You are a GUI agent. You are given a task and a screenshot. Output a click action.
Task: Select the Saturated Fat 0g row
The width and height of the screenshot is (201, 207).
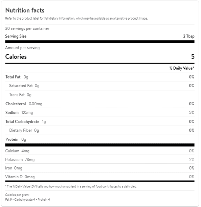pos(100,86)
